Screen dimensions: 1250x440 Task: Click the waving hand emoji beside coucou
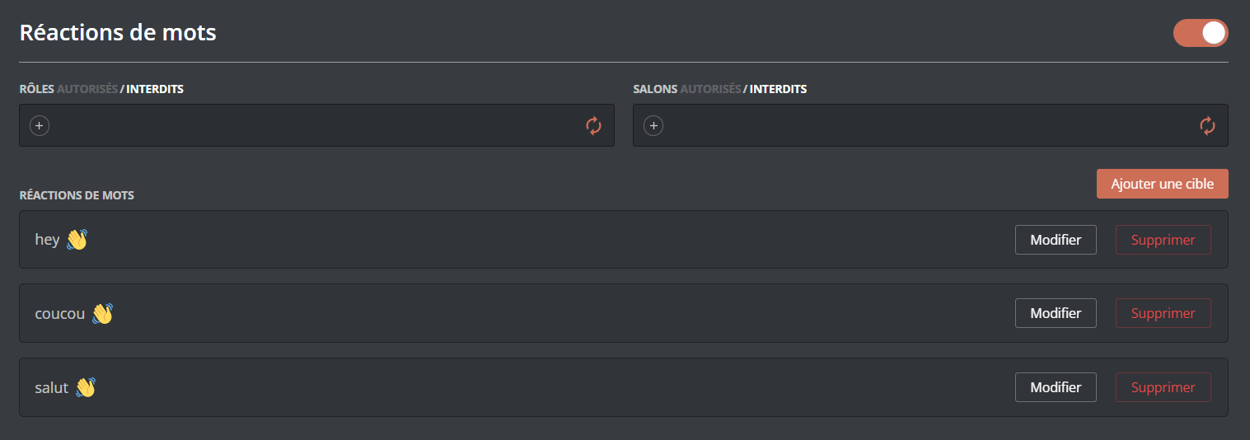coord(102,314)
